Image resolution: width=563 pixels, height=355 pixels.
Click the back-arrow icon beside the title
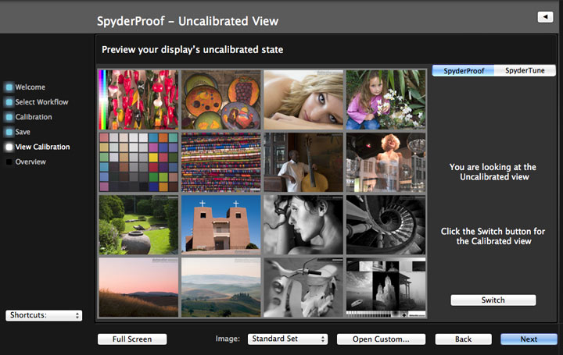pos(545,17)
